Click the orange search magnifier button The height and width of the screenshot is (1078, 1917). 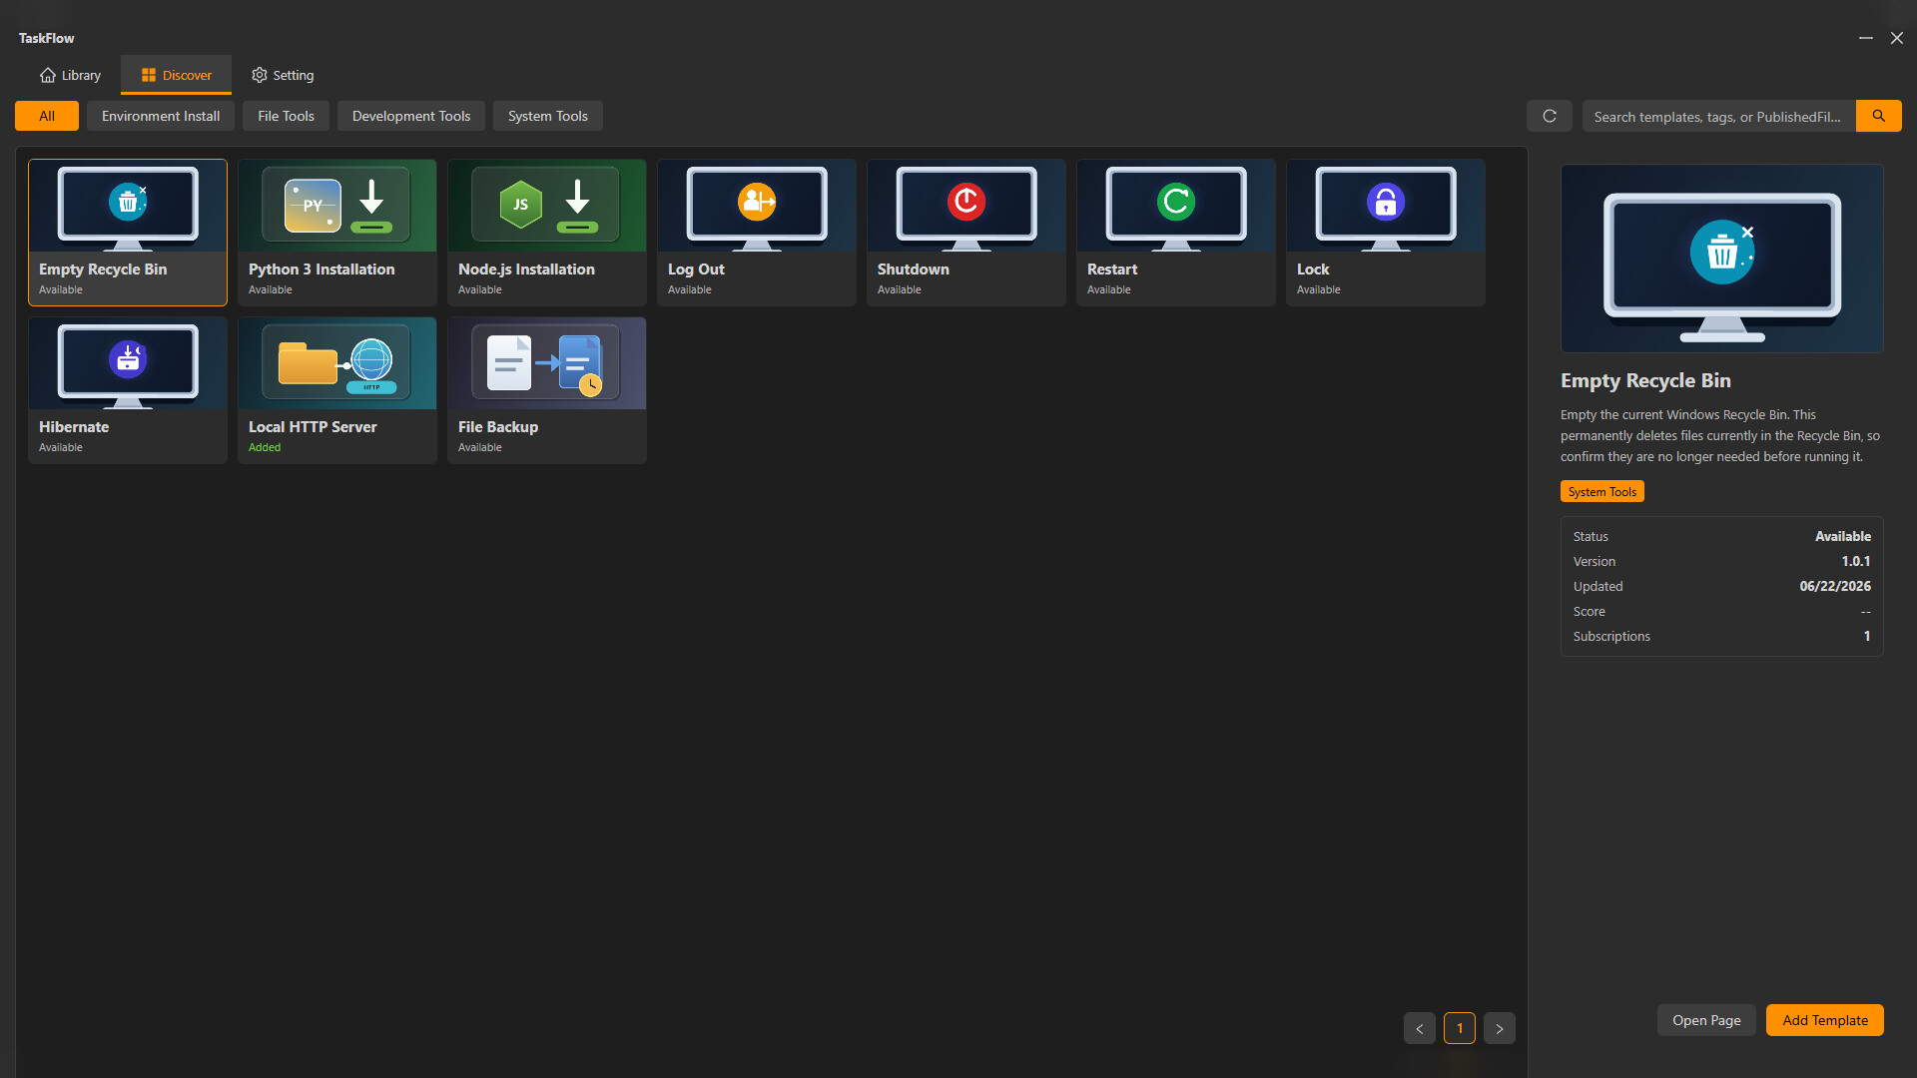click(1879, 116)
